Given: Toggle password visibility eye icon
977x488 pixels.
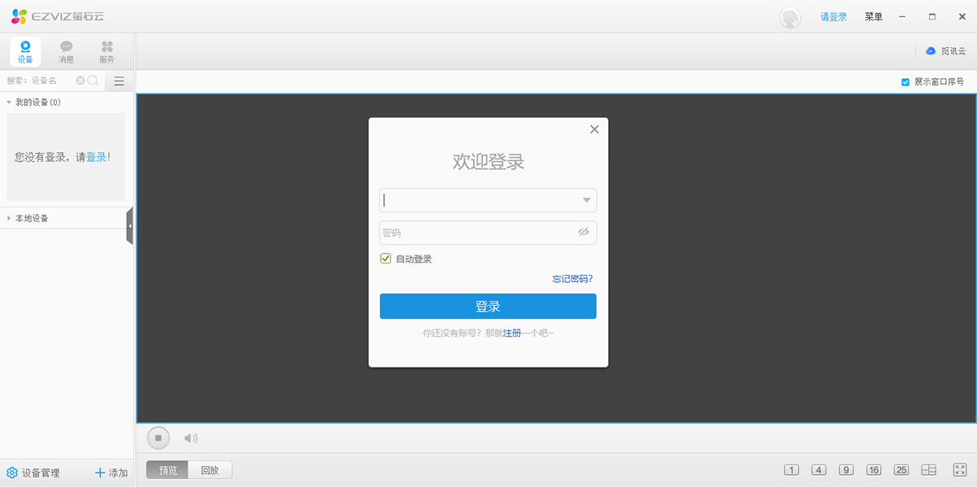Looking at the screenshot, I should (x=583, y=233).
